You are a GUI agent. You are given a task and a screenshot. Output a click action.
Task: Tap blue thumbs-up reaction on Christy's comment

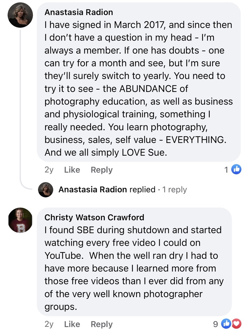point(225,324)
